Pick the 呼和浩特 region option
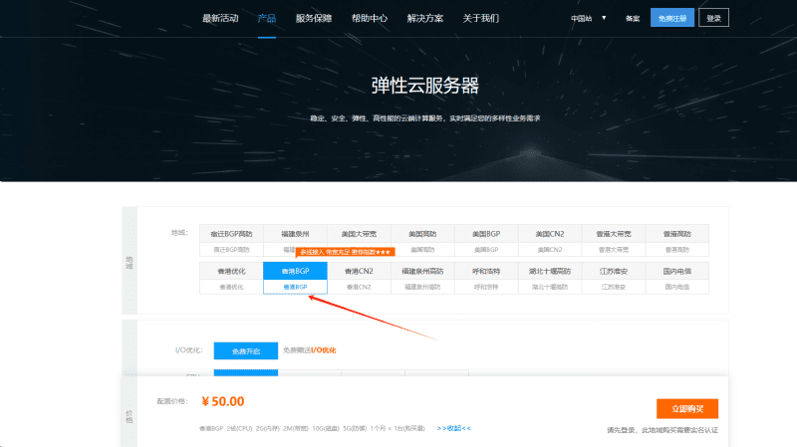 486,278
